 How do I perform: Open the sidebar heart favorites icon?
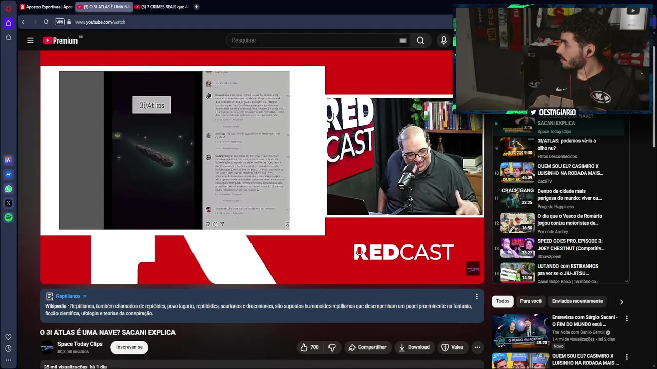click(8, 337)
